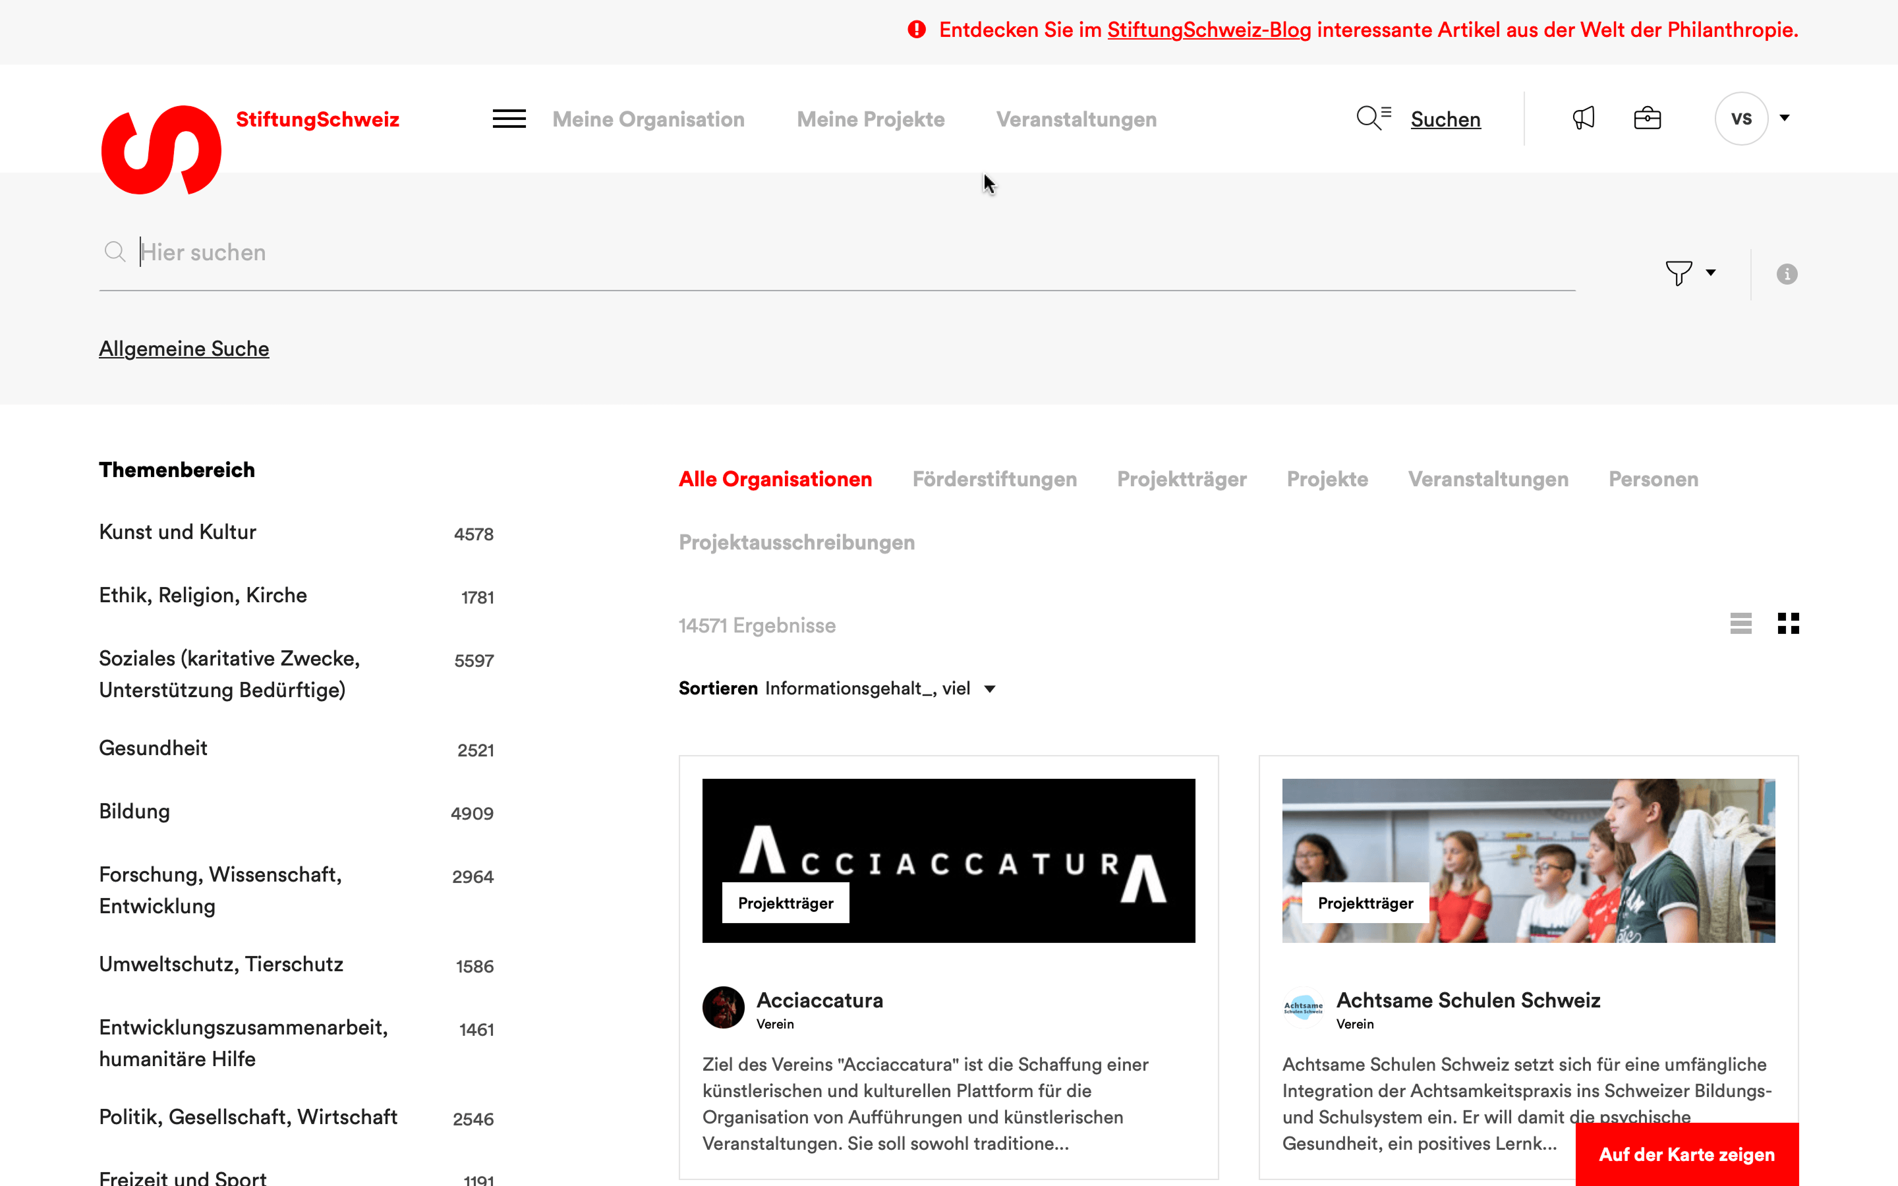Filter by Umweltschutz, Tierschutz
The height and width of the screenshot is (1186, 1898).
click(221, 965)
